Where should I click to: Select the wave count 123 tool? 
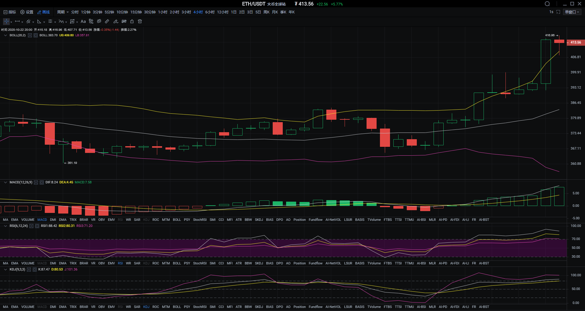click(61, 21)
